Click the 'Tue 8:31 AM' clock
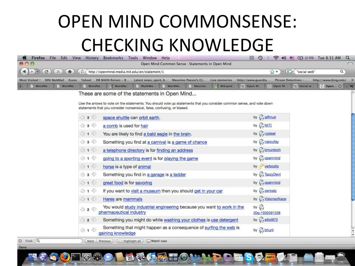 point(329,58)
